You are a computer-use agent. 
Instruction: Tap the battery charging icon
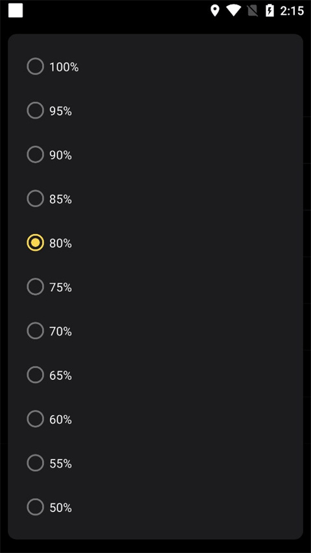pos(270,10)
